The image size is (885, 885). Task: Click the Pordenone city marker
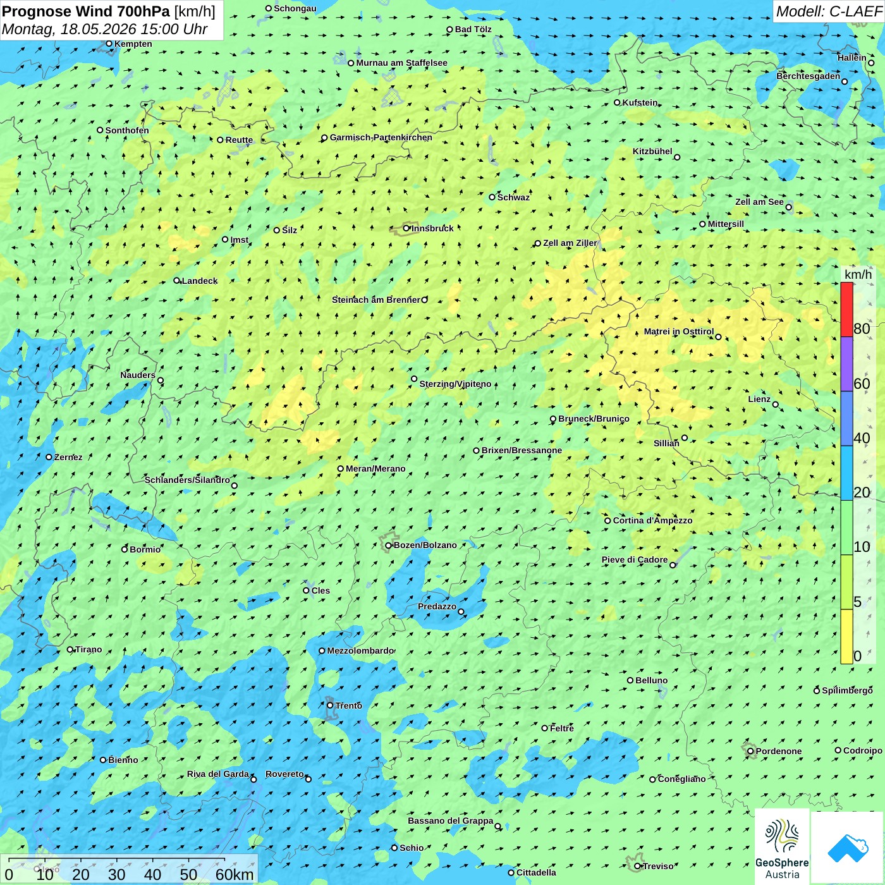click(x=750, y=751)
